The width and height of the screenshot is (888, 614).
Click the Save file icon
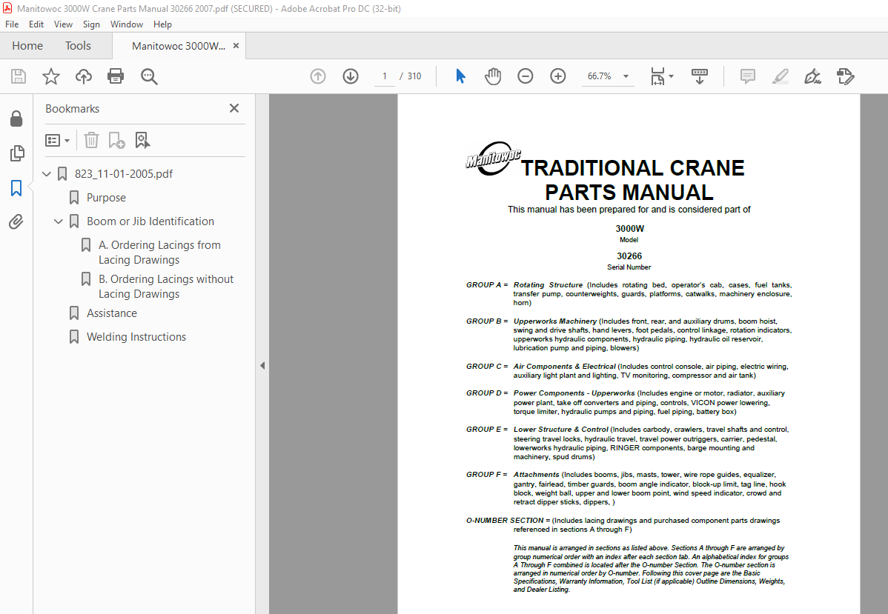(x=18, y=76)
